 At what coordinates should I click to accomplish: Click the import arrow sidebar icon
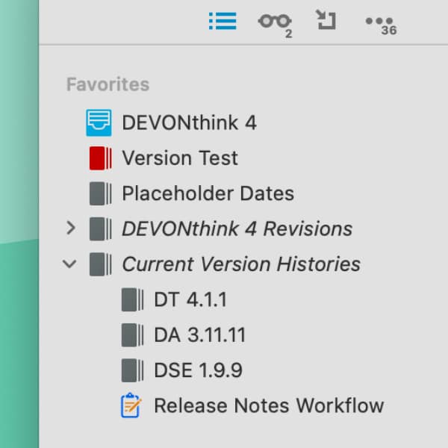(x=326, y=20)
